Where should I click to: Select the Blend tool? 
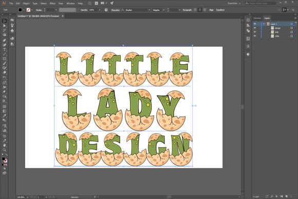point(5,120)
